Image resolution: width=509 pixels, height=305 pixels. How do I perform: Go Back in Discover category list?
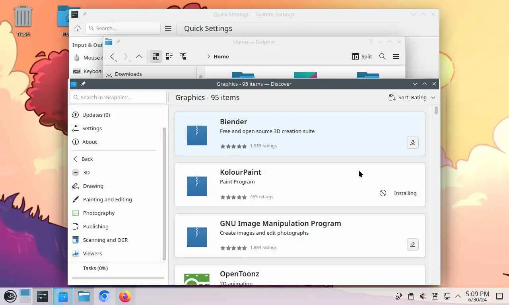115,159
